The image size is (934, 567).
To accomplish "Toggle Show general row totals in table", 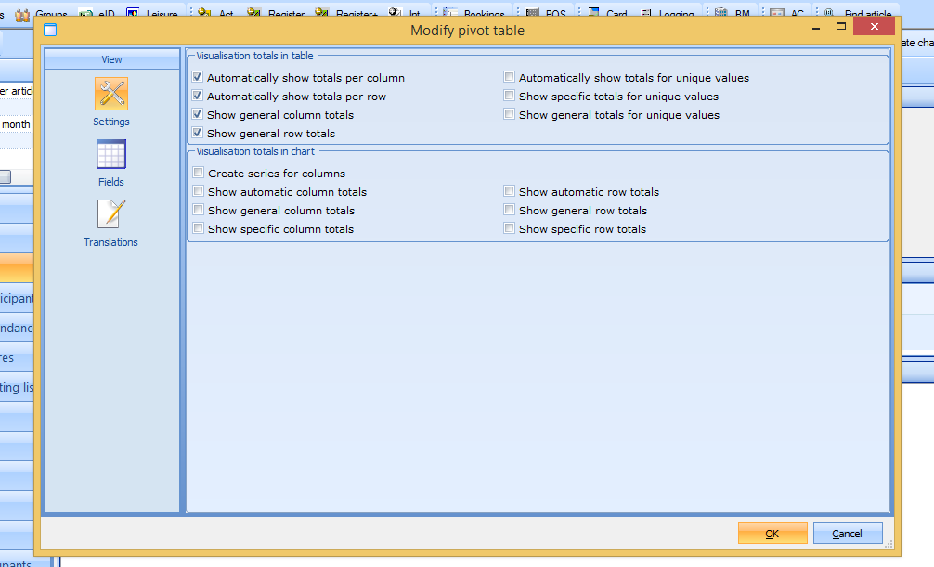I will pyautogui.click(x=198, y=134).
